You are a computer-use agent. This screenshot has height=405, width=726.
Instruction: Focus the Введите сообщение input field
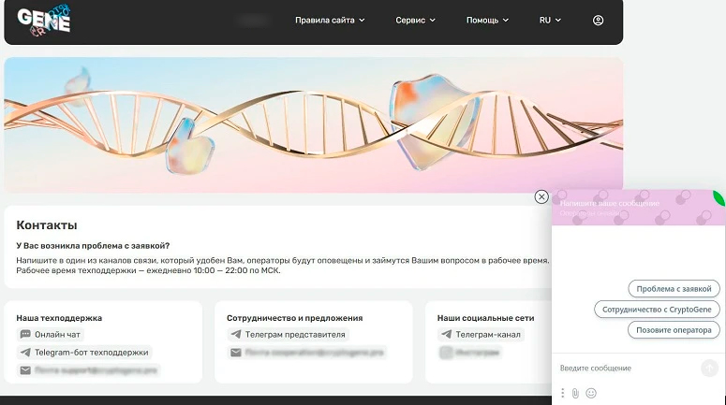coord(623,368)
